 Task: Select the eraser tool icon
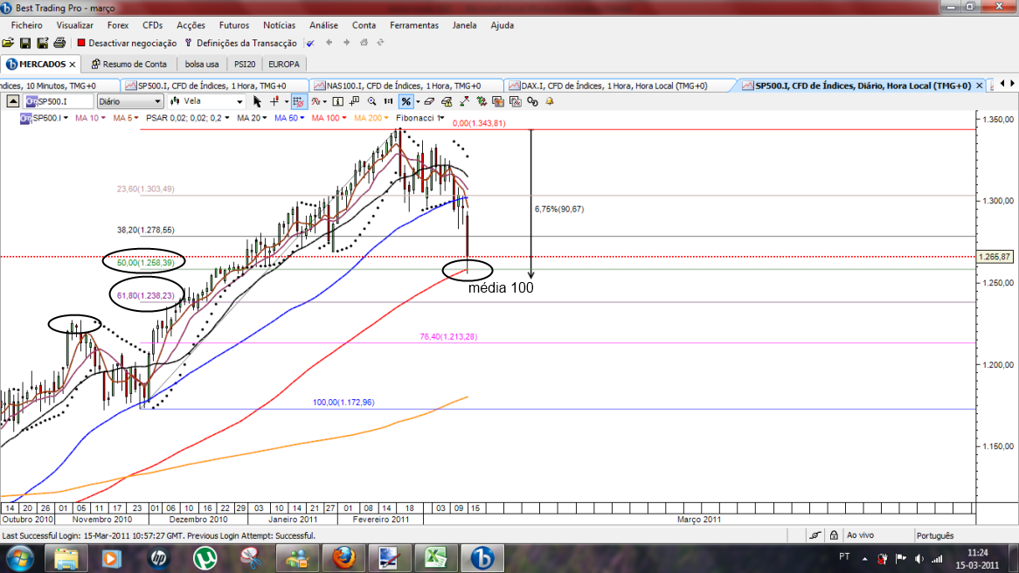[x=429, y=101]
